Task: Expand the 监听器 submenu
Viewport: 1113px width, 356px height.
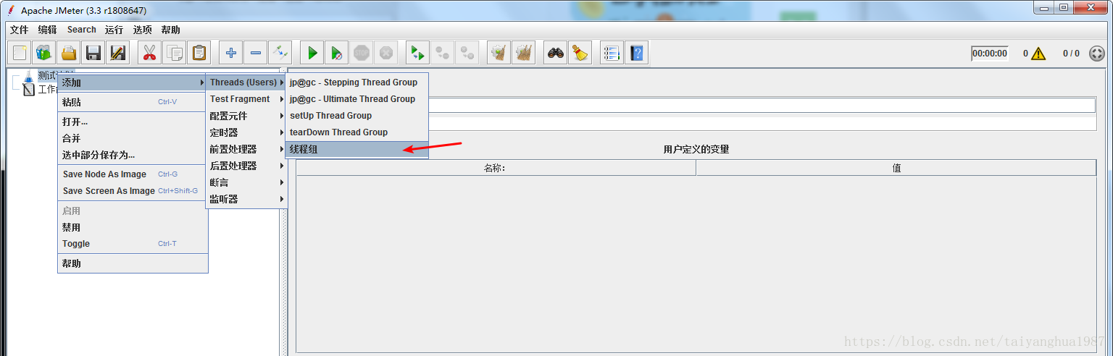Action: pos(246,199)
